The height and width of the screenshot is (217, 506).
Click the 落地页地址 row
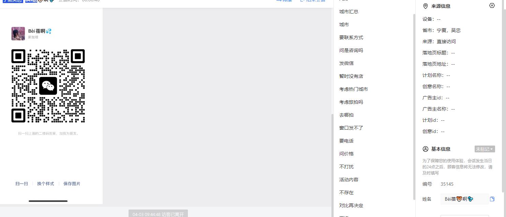(438, 64)
